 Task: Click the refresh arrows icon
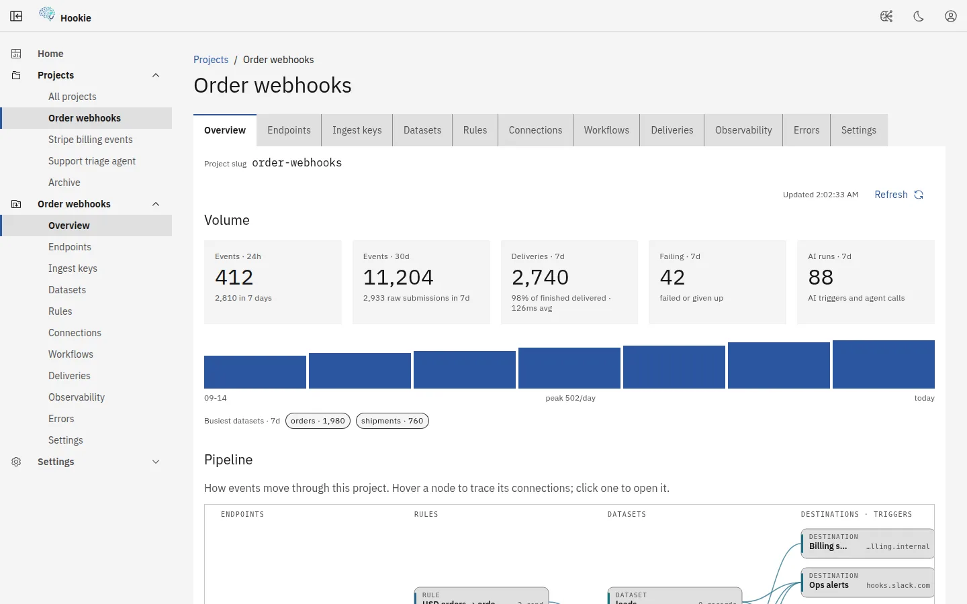919,195
